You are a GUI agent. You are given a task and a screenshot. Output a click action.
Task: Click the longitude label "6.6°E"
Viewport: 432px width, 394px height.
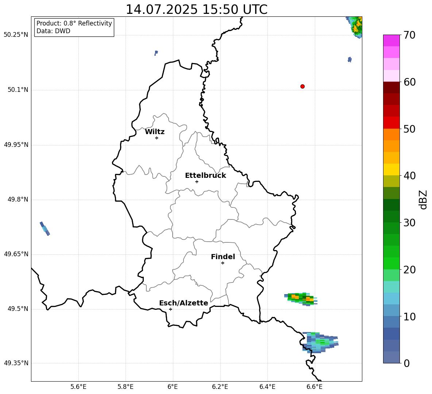point(315,387)
